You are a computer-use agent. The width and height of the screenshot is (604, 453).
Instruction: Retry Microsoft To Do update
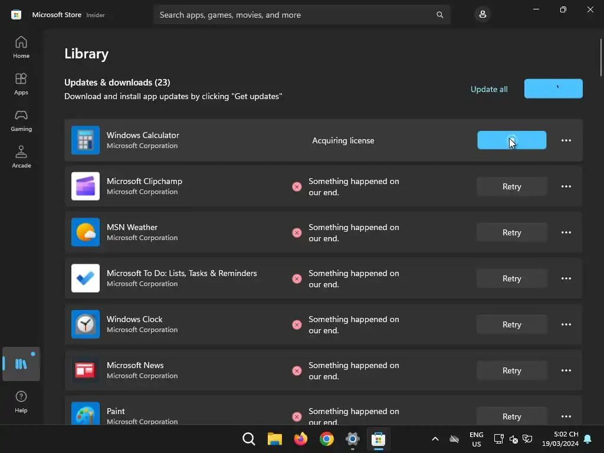[x=511, y=278]
